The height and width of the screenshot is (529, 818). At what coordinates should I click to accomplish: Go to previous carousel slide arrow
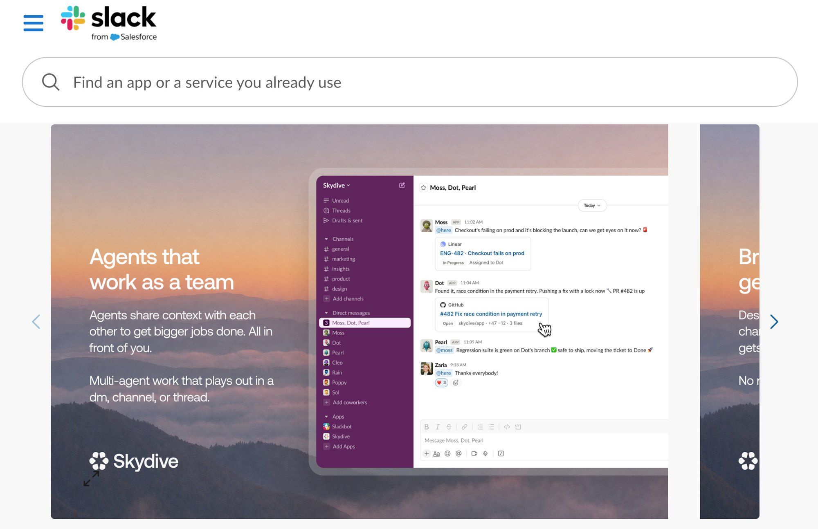tap(36, 322)
